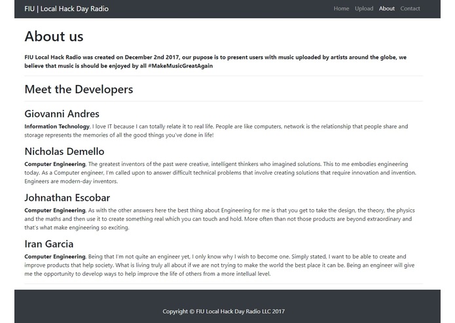Viewport: 455px width, 323px height.
Task: Open the Contact page link
Action: pyautogui.click(x=410, y=8)
